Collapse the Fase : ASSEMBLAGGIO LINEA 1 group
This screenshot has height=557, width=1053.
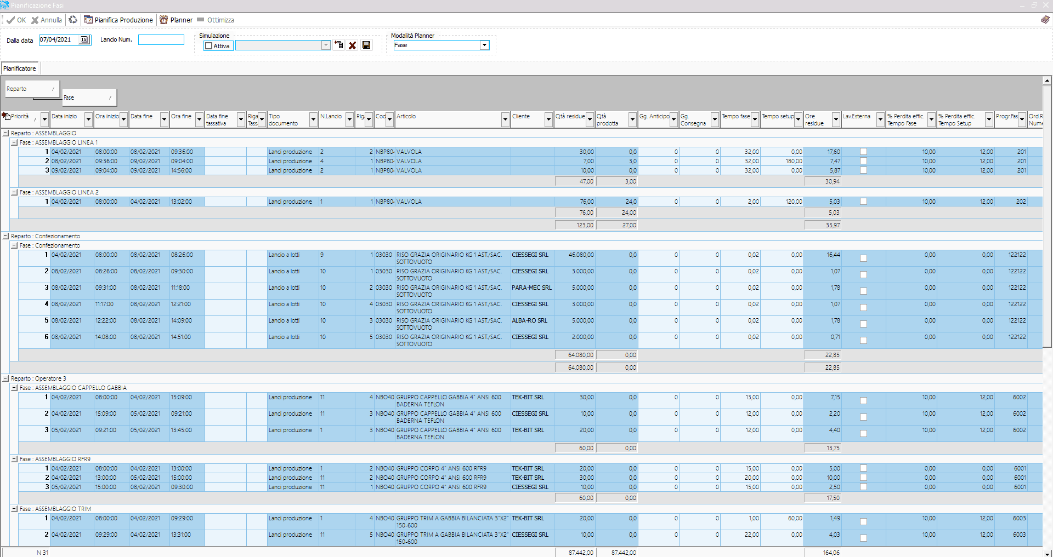pyautogui.click(x=14, y=142)
